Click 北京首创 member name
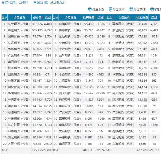 click(x=70, y=81)
